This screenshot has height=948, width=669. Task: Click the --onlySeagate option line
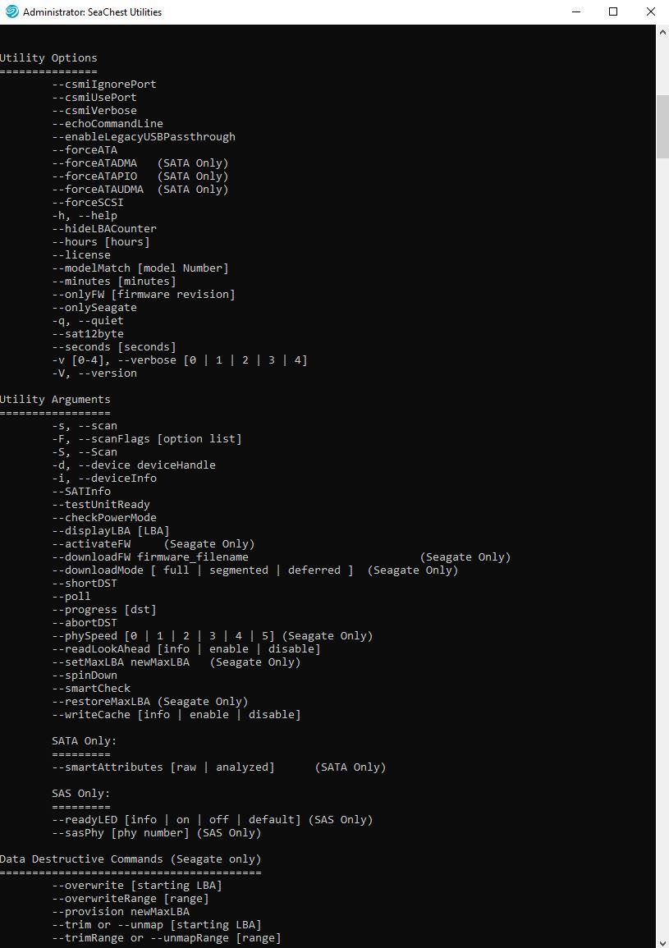pos(94,308)
